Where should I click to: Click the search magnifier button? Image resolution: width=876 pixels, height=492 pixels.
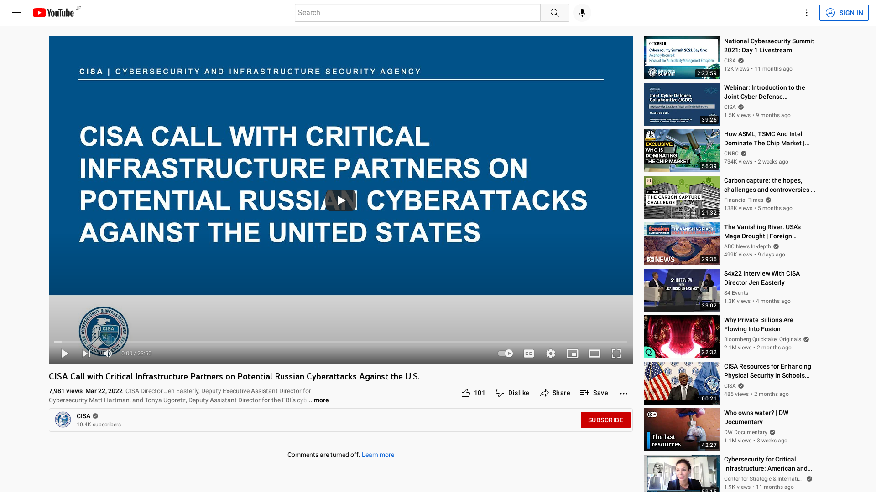(554, 13)
